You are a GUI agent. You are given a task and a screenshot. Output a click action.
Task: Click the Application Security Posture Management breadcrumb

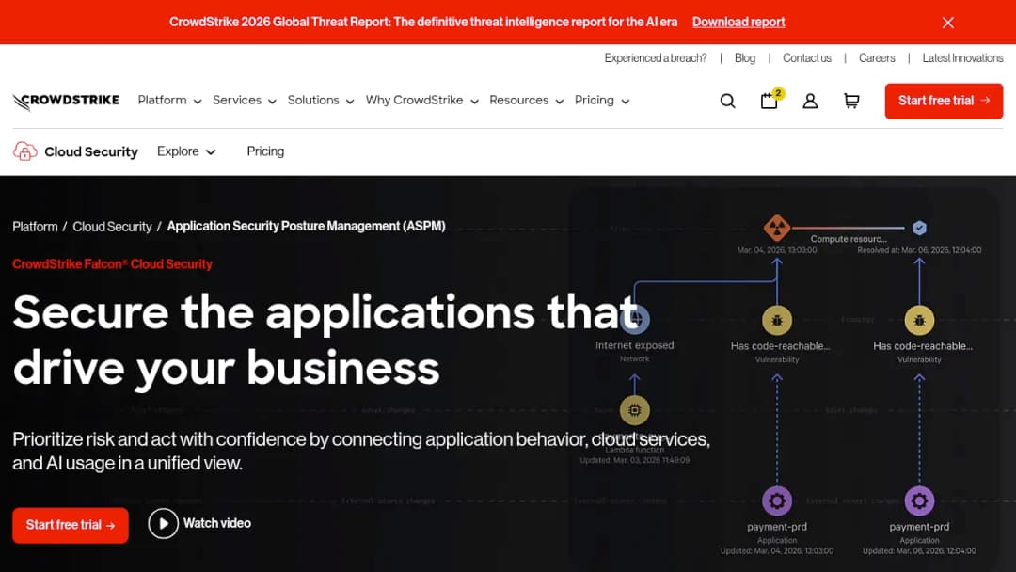(307, 226)
